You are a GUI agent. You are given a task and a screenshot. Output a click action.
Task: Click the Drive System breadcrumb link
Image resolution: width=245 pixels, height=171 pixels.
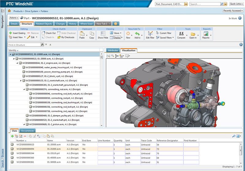(x=32, y=11)
